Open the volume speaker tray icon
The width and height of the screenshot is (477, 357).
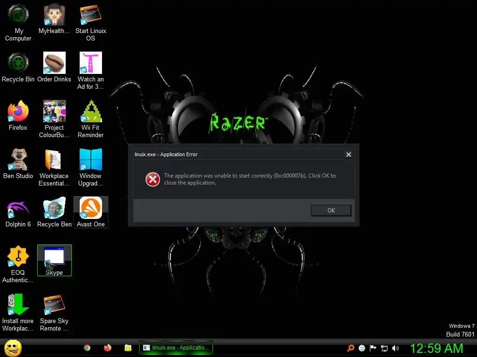tap(395, 348)
